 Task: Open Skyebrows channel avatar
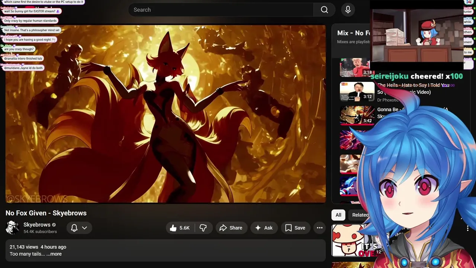coord(13,228)
